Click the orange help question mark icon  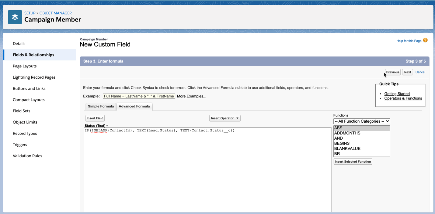[x=425, y=40]
